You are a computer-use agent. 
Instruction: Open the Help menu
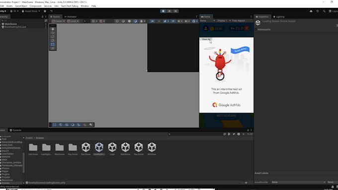point(93,6)
